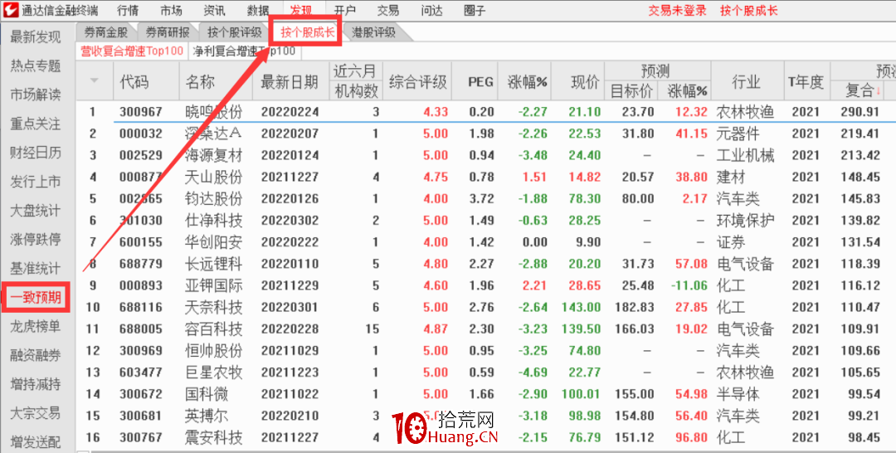Click the 交易未登录 status link

pos(677,10)
